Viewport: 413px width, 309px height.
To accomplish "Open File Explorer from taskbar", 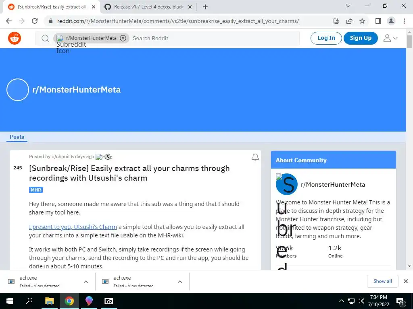I will (49, 301).
